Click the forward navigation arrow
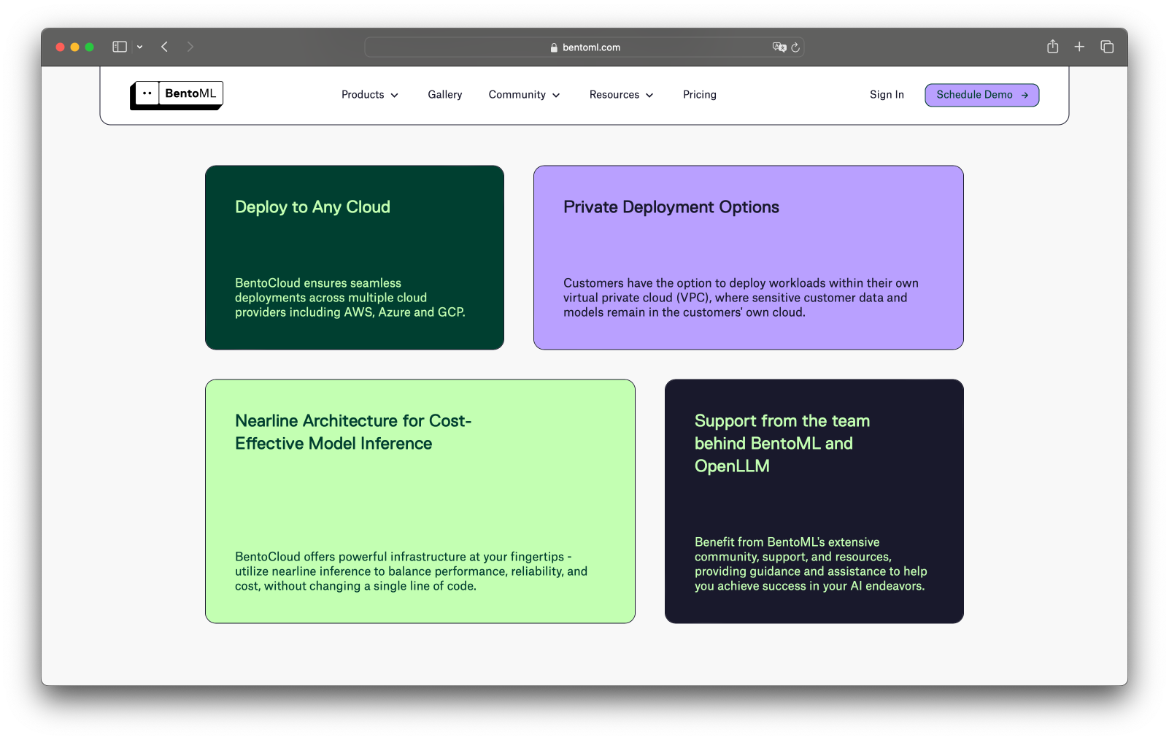Image resolution: width=1169 pixels, height=740 pixels. (x=190, y=47)
